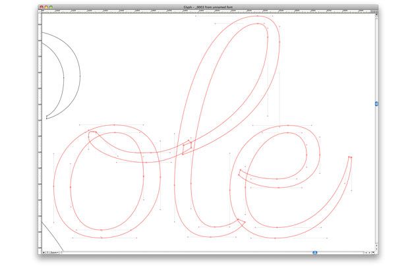This screenshot has height=266, width=412.
Task: Open the Zoom dropdown in the bottom-left corner
Action: 55,252
